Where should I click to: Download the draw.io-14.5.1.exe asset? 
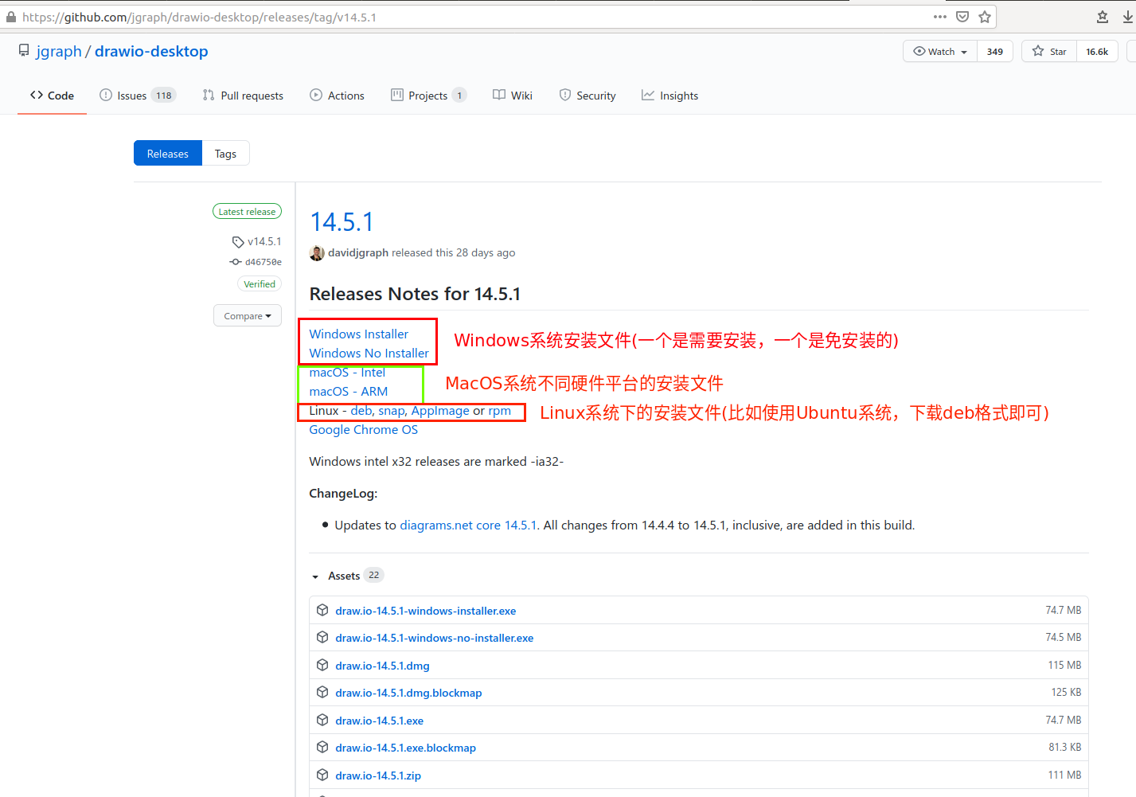click(x=380, y=721)
